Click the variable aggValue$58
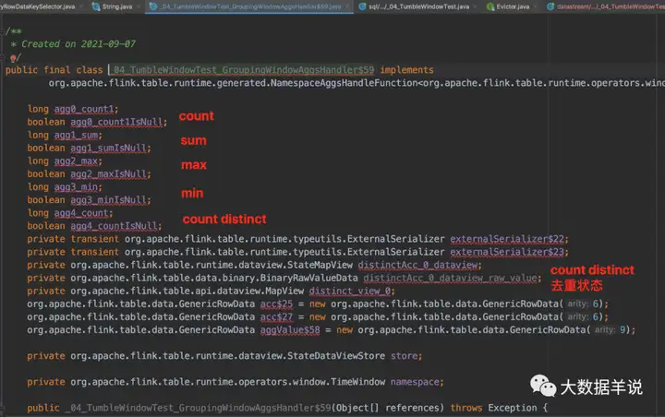 pyautogui.click(x=290, y=329)
